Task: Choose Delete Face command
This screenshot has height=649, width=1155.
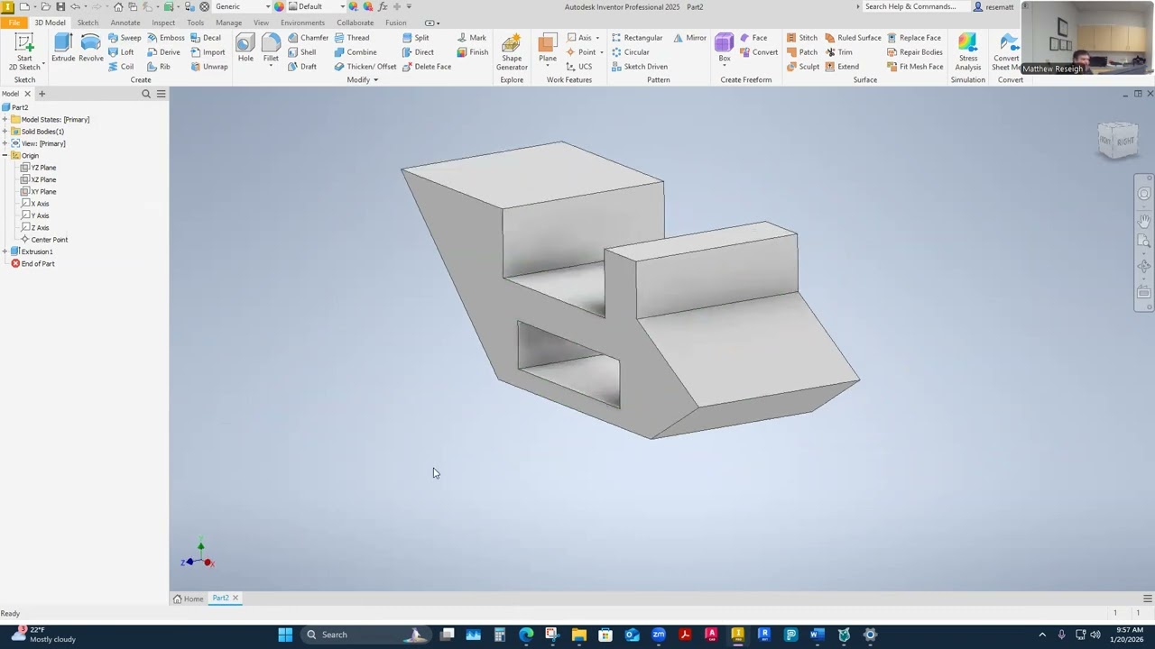Action: [x=427, y=67]
